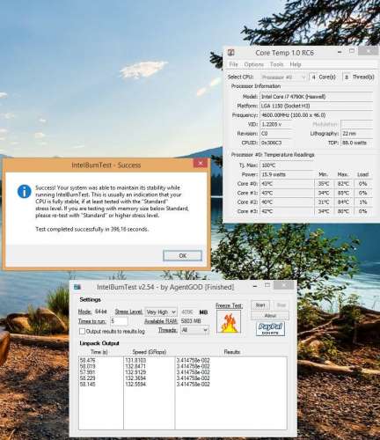The width and height of the screenshot is (380, 440).
Task: Open the Options menu in Core Temp
Action: click(x=254, y=64)
